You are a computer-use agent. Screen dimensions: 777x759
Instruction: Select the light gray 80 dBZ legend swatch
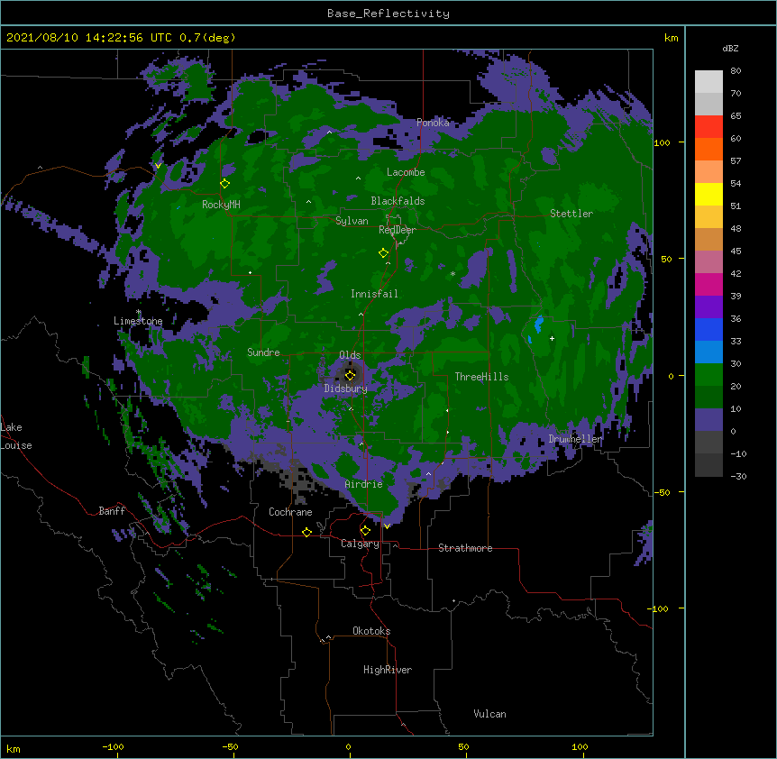708,82
